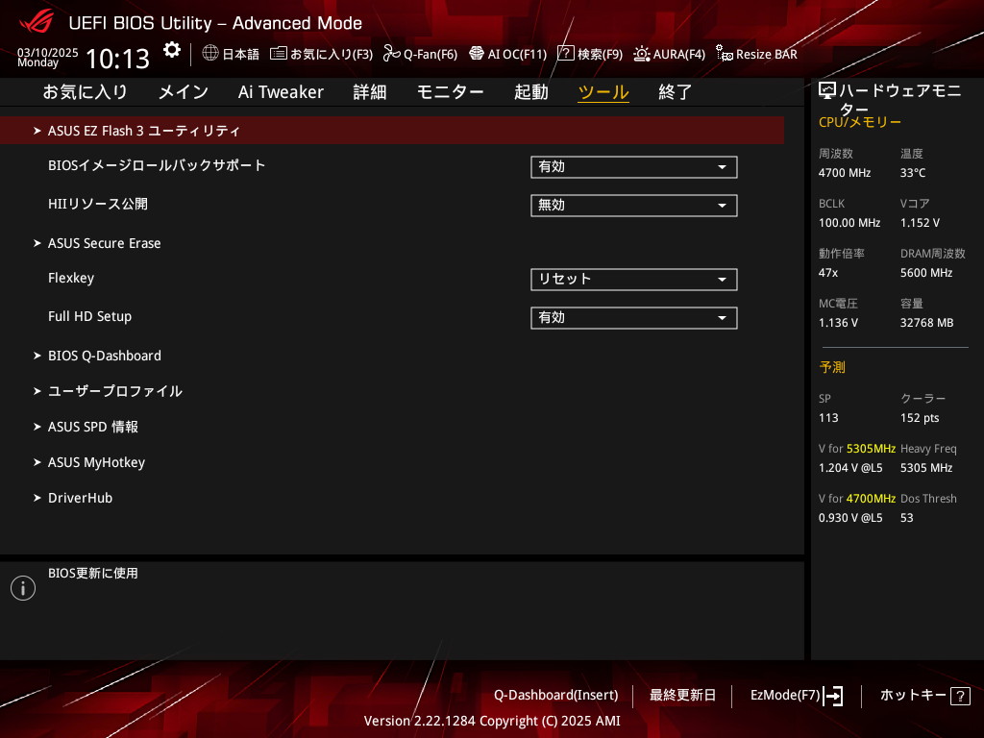The width and height of the screenshot is (984, 738).
Task: Click the 32768 MB capacity value
Action: (x=927, y=323)
